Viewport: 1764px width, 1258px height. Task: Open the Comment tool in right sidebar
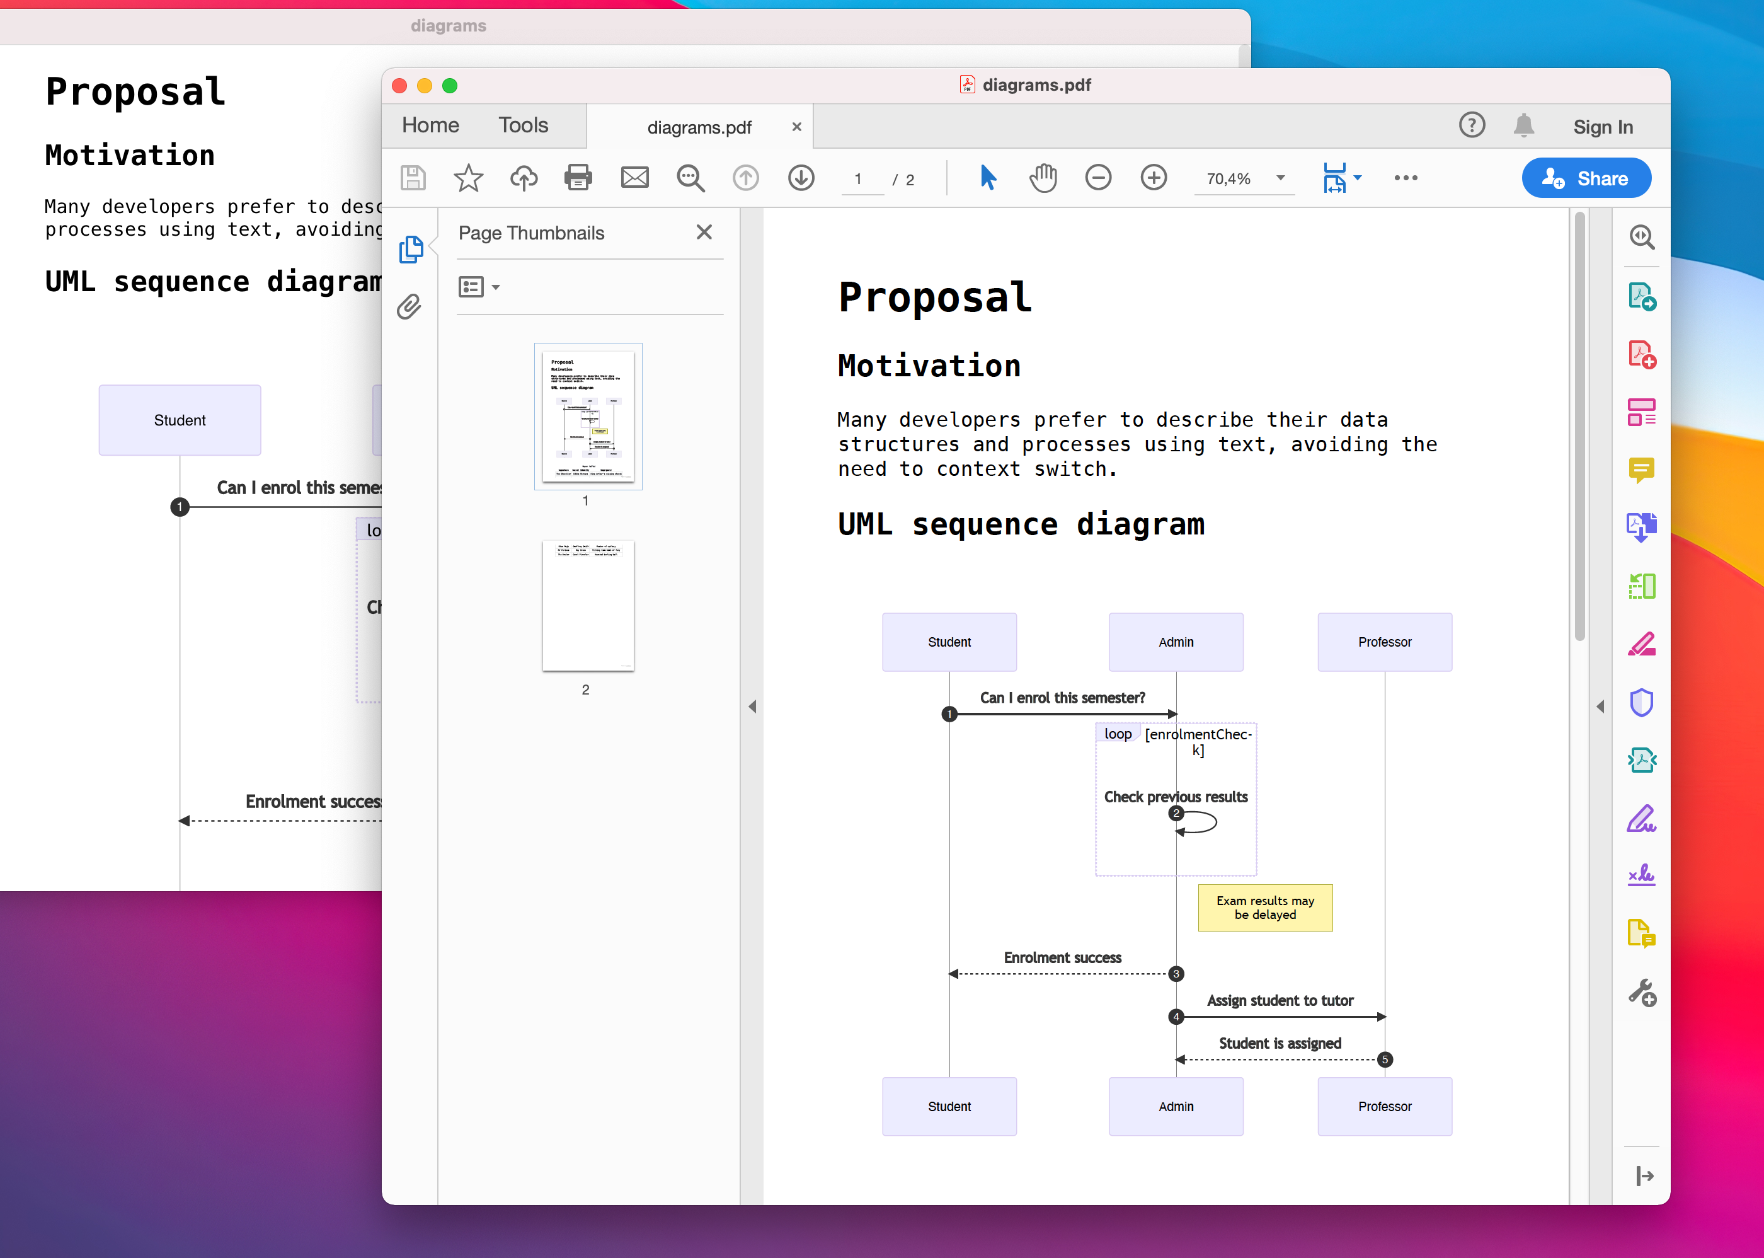click(1641, 470)
